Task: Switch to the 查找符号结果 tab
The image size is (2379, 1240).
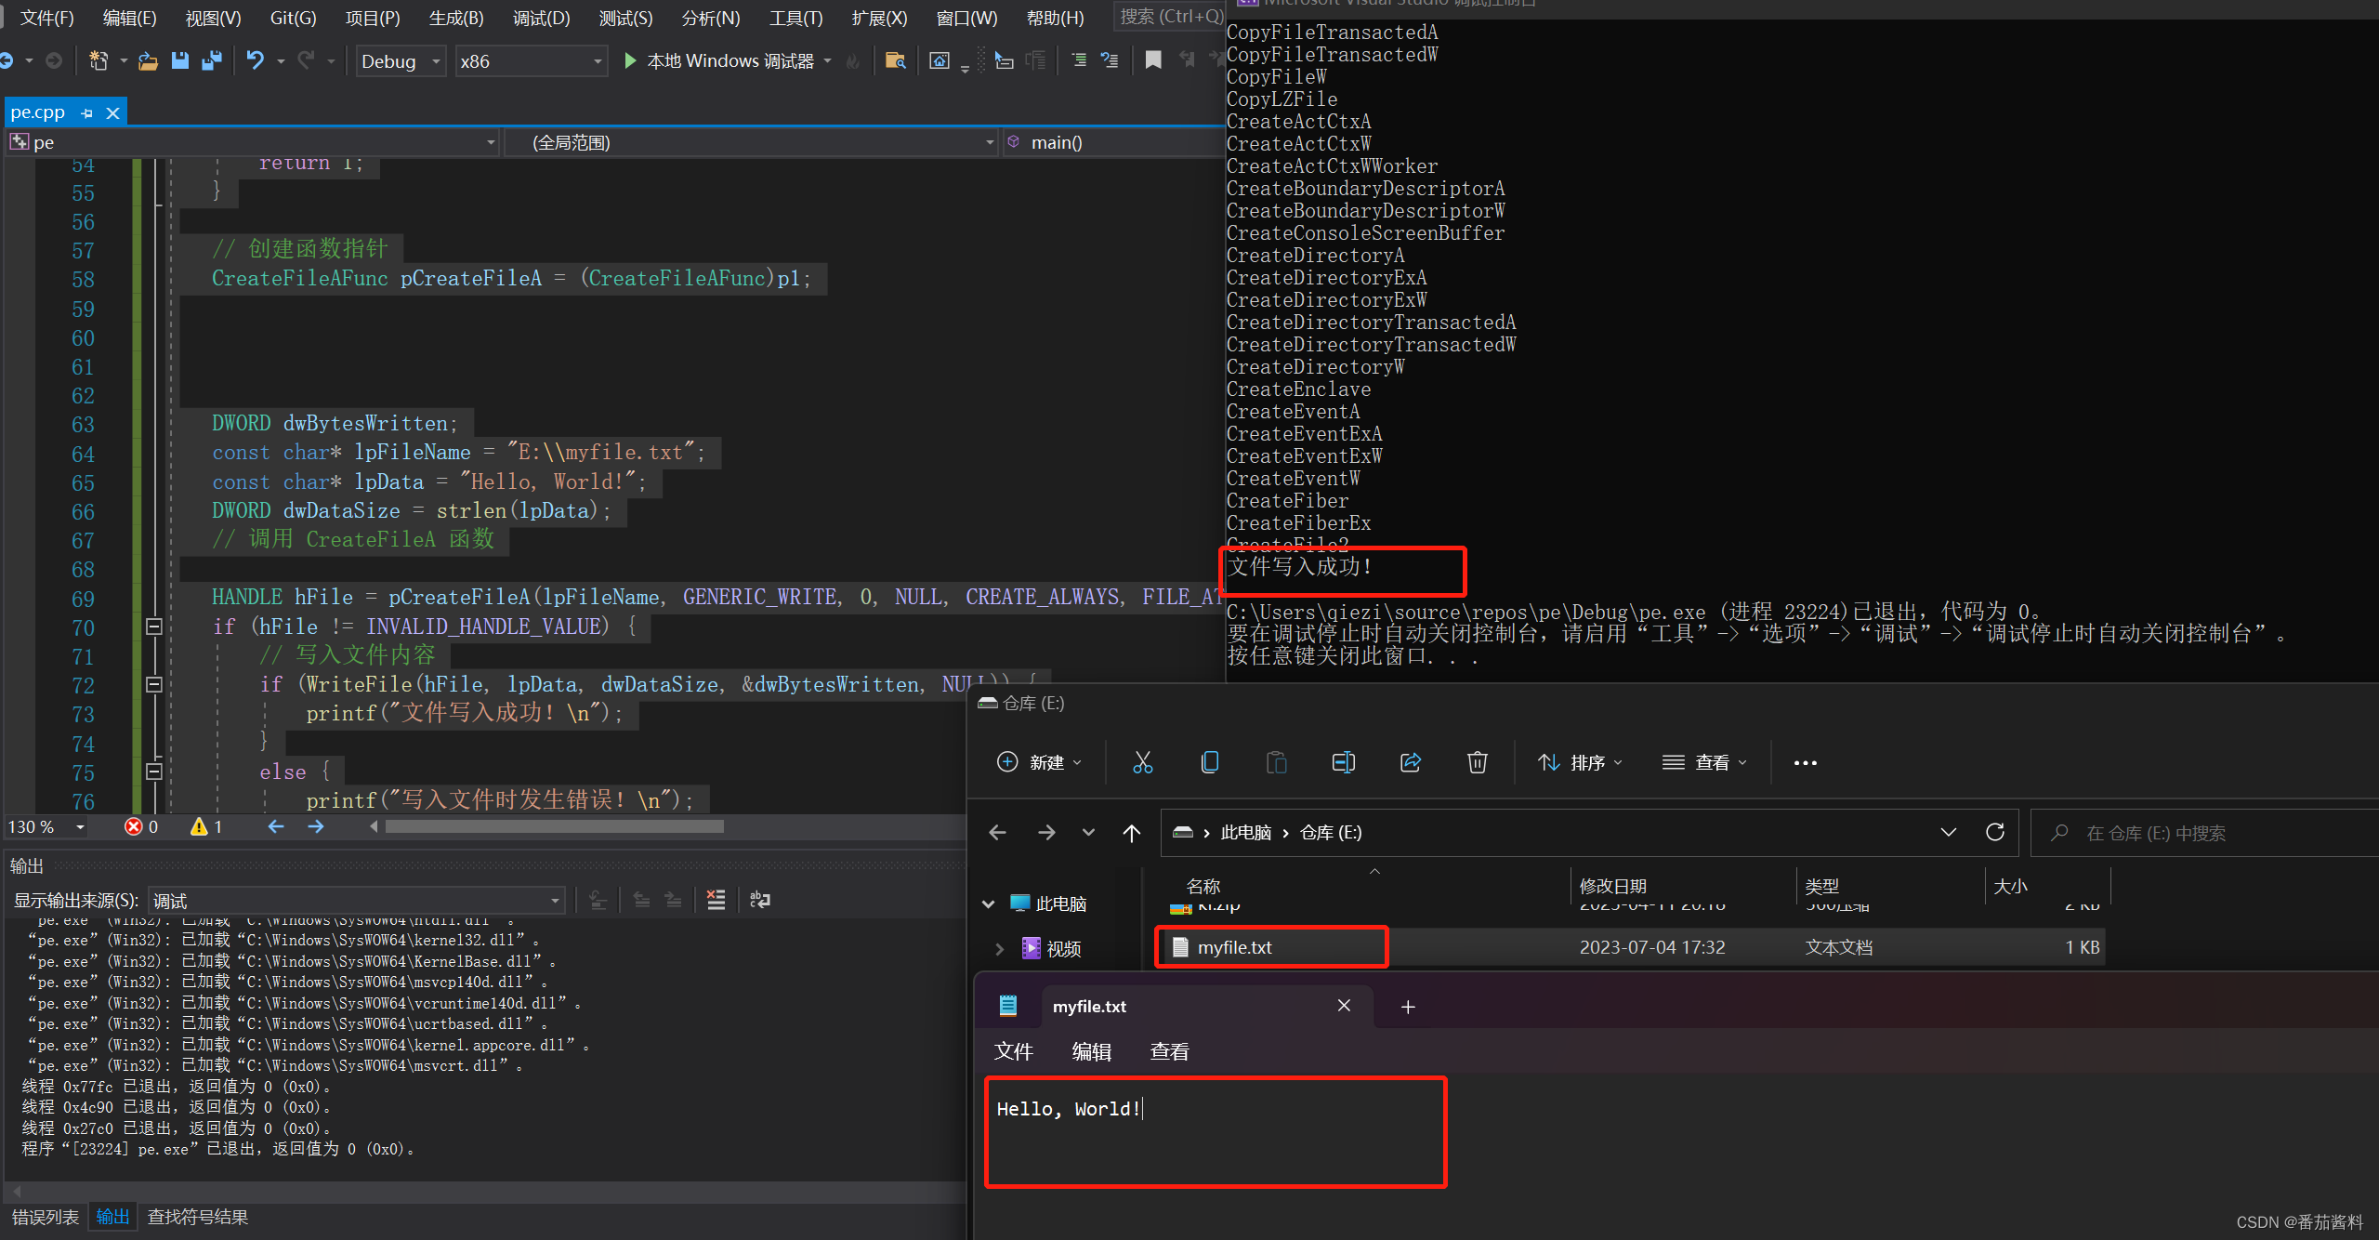Action: [198, 1218]
